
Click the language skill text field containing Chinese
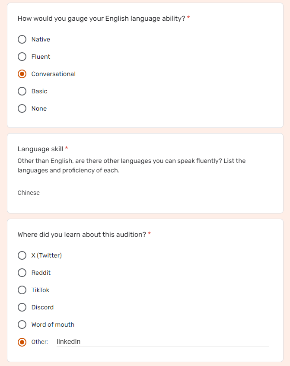81,193
